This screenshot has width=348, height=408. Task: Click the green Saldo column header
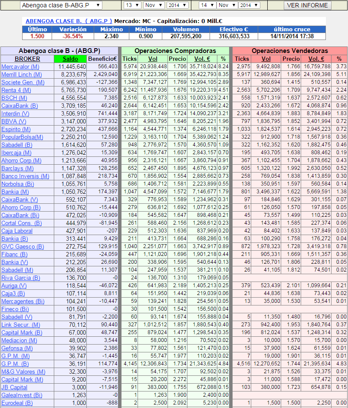click(x=71, y=59)
